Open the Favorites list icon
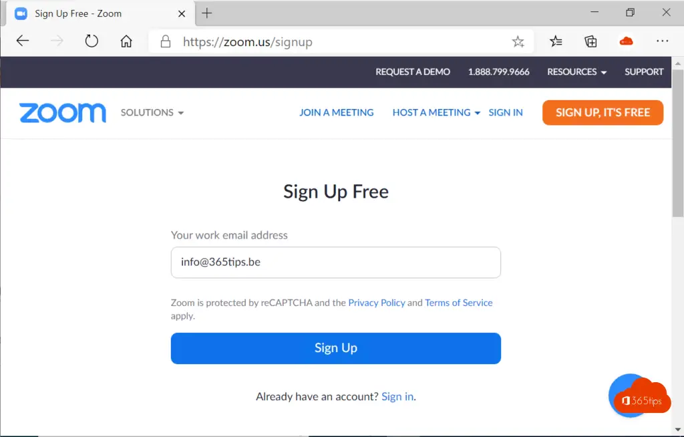 tap(556, 41)
